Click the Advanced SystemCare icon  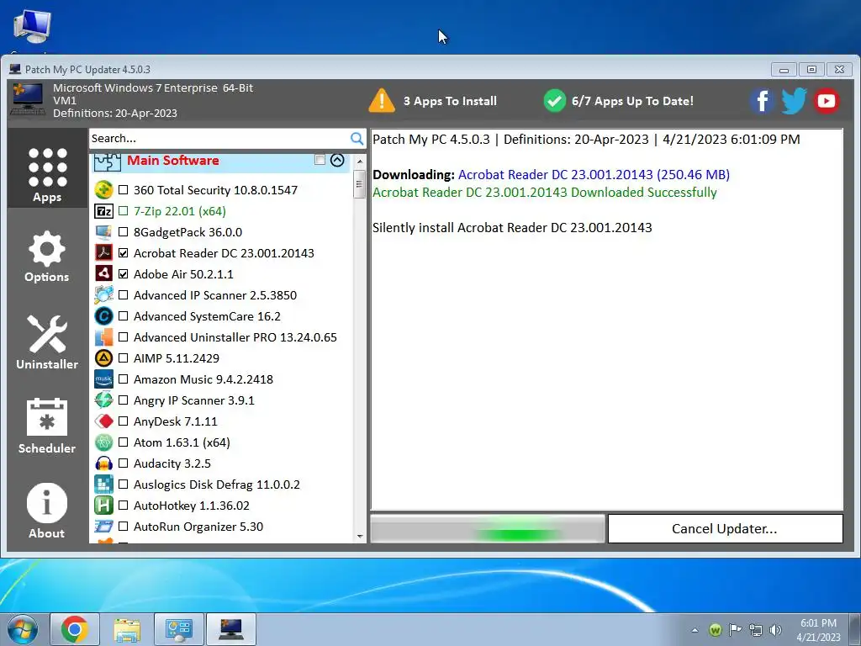pos(103,316)
